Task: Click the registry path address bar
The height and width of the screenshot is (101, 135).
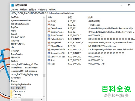Action: click(x=73, y=13)
